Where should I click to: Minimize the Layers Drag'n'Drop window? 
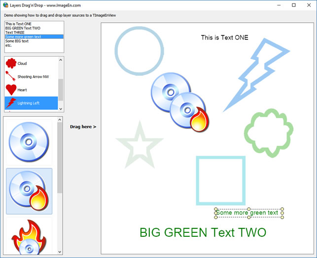pos(279,5)
